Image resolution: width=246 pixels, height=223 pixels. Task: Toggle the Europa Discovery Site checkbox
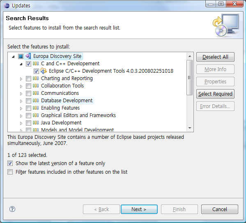click(21, 56)
